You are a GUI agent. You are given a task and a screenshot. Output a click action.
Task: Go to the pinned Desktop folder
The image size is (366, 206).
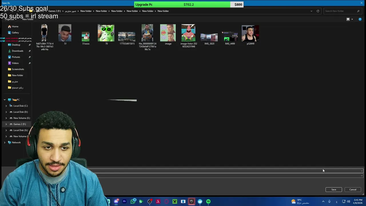[16, 45]
